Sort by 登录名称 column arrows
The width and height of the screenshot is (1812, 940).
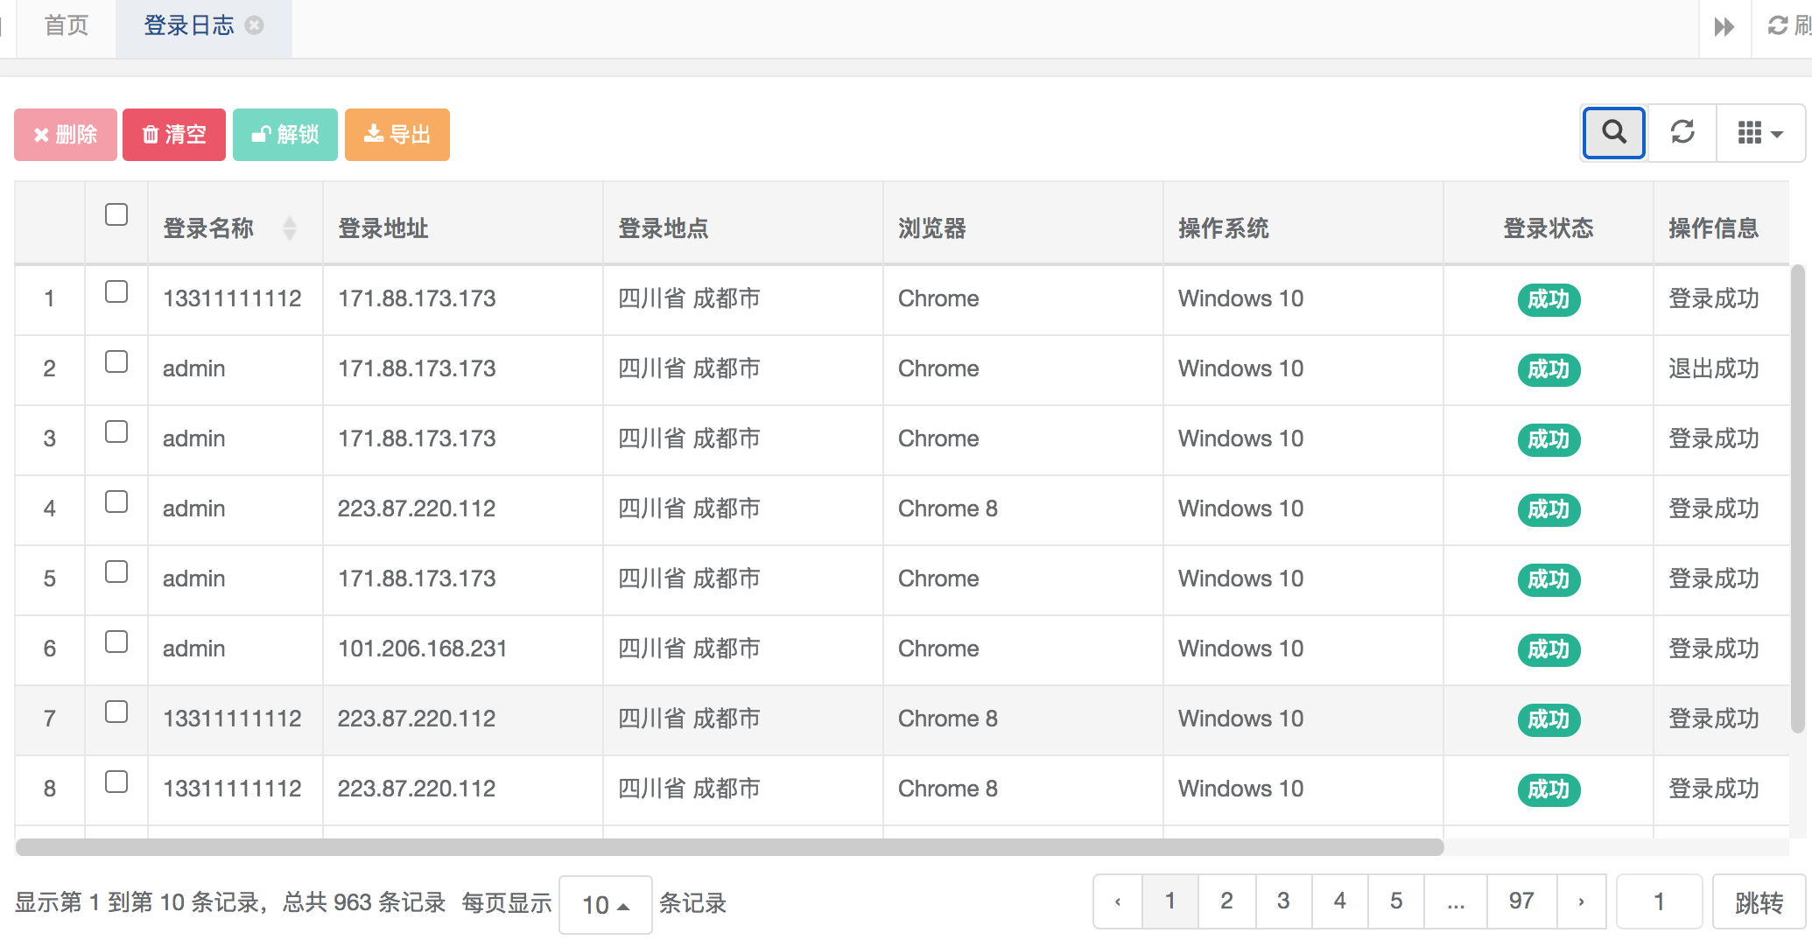[x=290, y=228]
